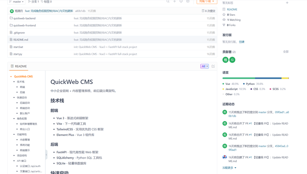
Task: Click the Element Plus list item text
Action: pos(75,135)
